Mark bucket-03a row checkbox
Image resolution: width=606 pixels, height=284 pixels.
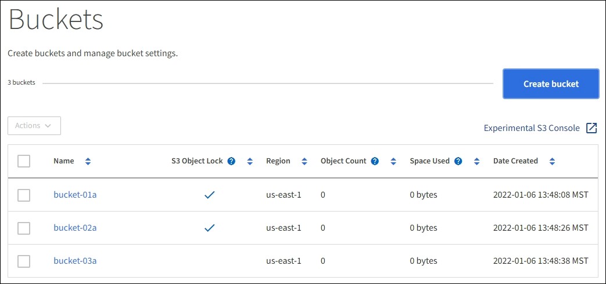[x=24, y=261]
